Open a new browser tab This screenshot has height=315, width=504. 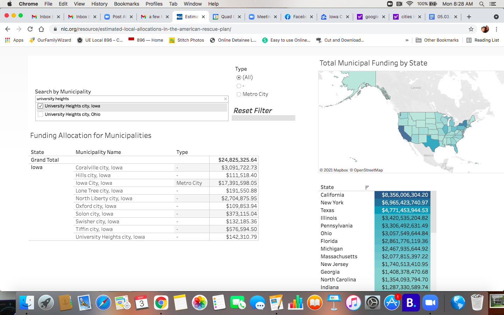coord(469,17)
